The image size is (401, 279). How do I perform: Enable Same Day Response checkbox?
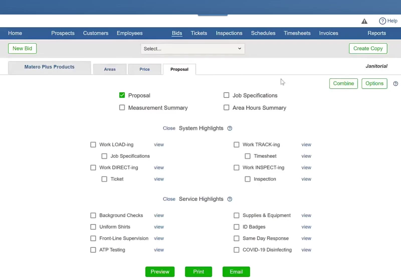[x=236, y=238]
